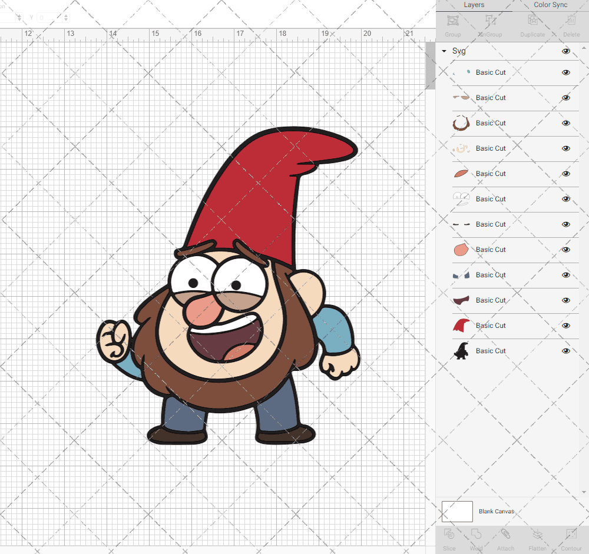Viewport: 589px width, 554px height.
Task: Click the Y position input field
Action: pos(49,17)
